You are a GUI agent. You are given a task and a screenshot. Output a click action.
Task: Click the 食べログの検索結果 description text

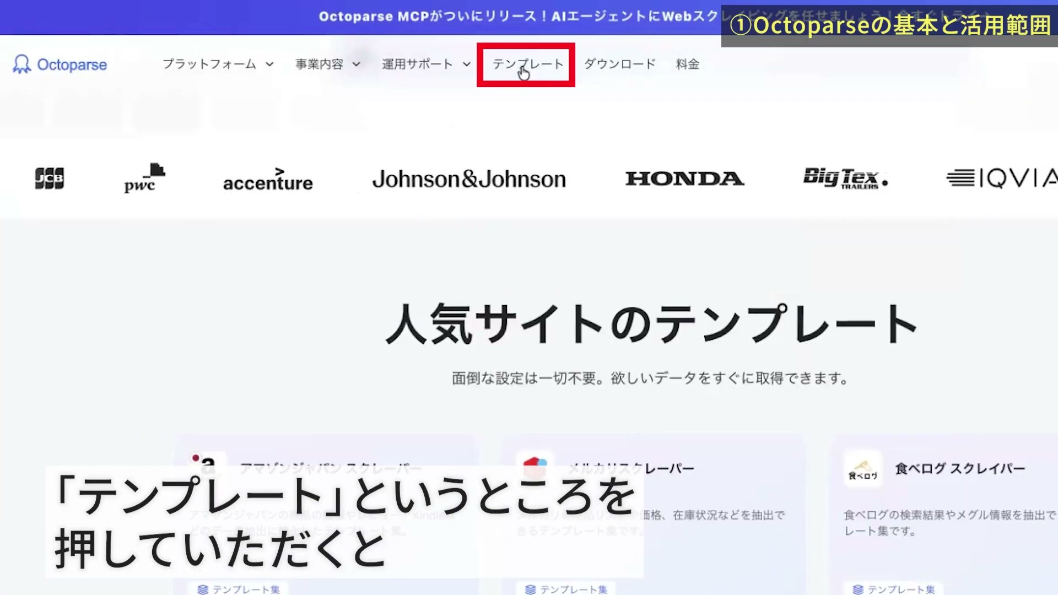[x=950, y=523]
